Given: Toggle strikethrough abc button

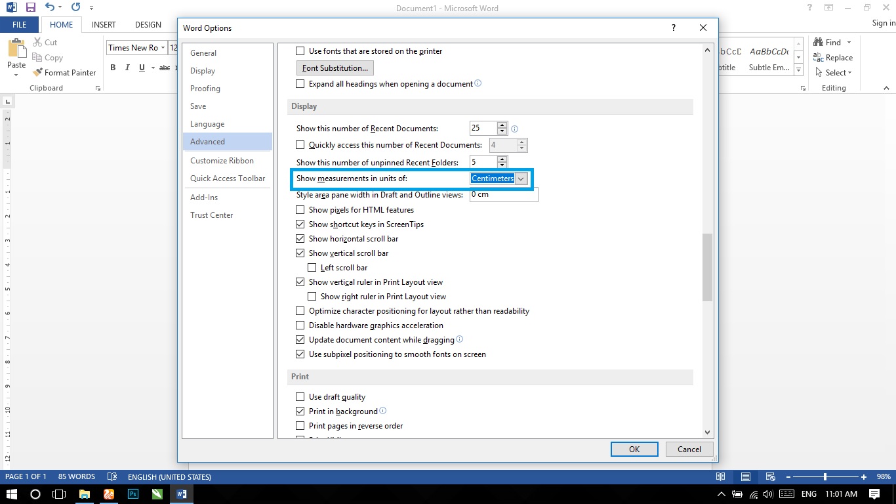Looking at the screenshot, I should point(165,68).
